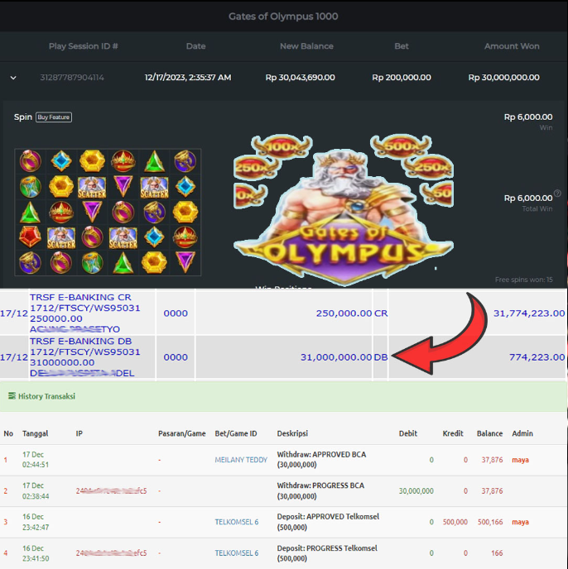
Task: Click 0000 code in the DB row
Action: pyautogui.click(x=176, y=357)
